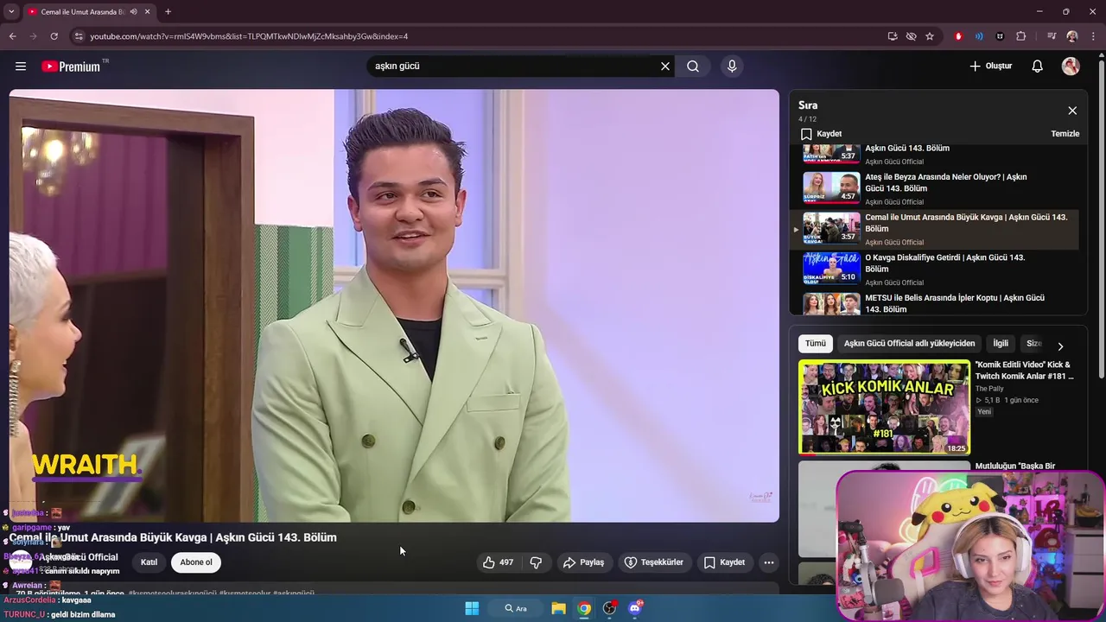Open Chrome three-dot menu

pos(1094,36)
